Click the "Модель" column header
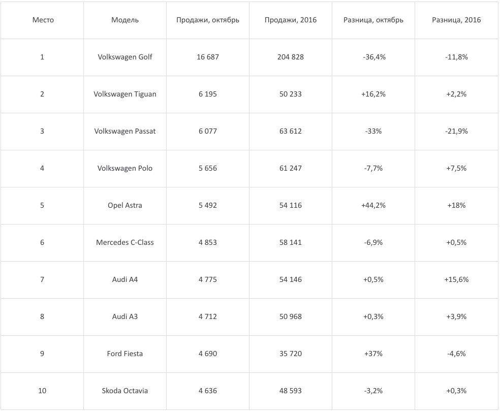Screen dimensions: 502x412 125,20
